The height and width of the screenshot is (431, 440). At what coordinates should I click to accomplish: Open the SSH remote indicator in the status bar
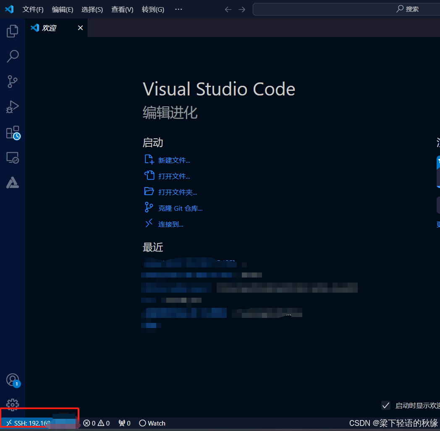[39, 423]
